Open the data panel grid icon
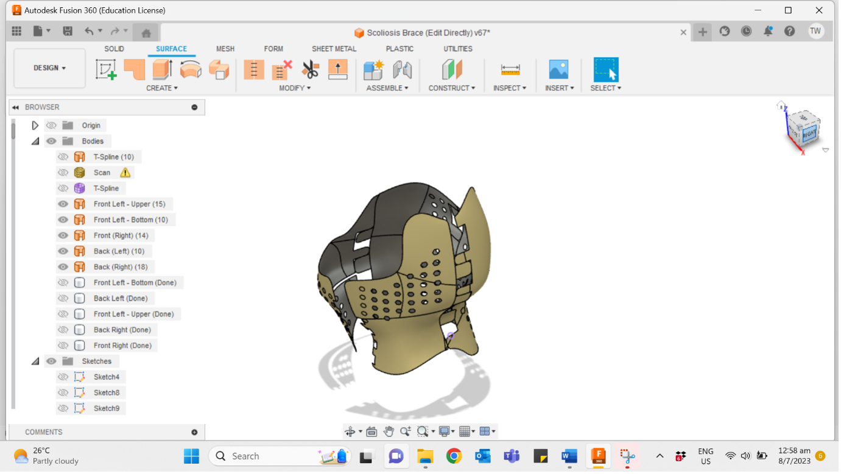This screenshot has height=474, width=841. [x=16, y=31]
